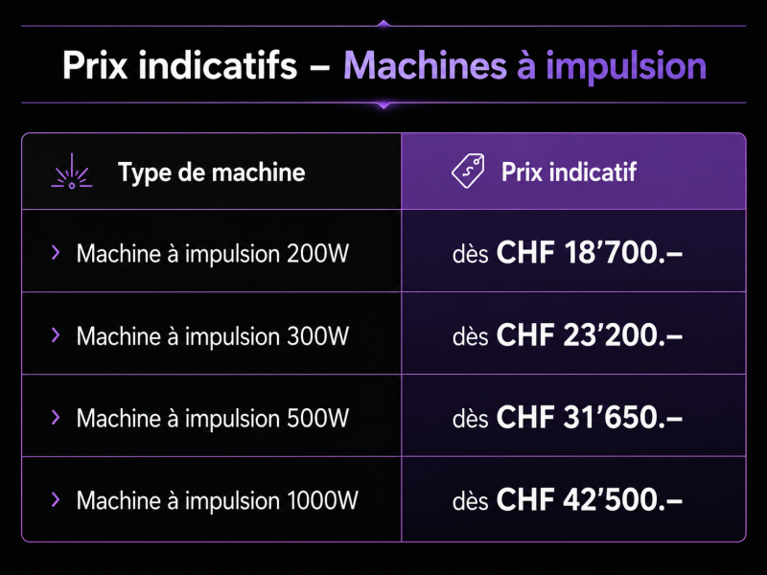Click the diamond ornament on the top divider line

(x=384, y=23)
